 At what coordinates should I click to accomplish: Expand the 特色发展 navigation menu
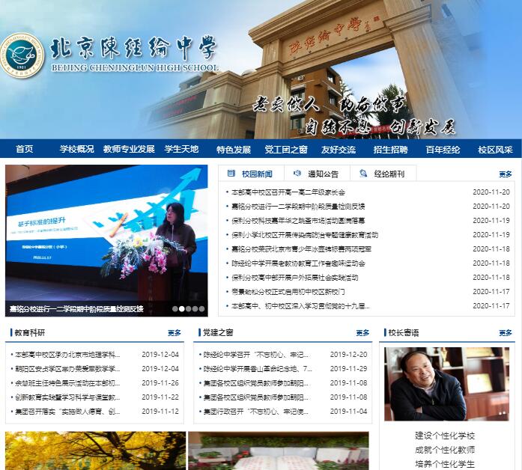(x=233, y=149)
